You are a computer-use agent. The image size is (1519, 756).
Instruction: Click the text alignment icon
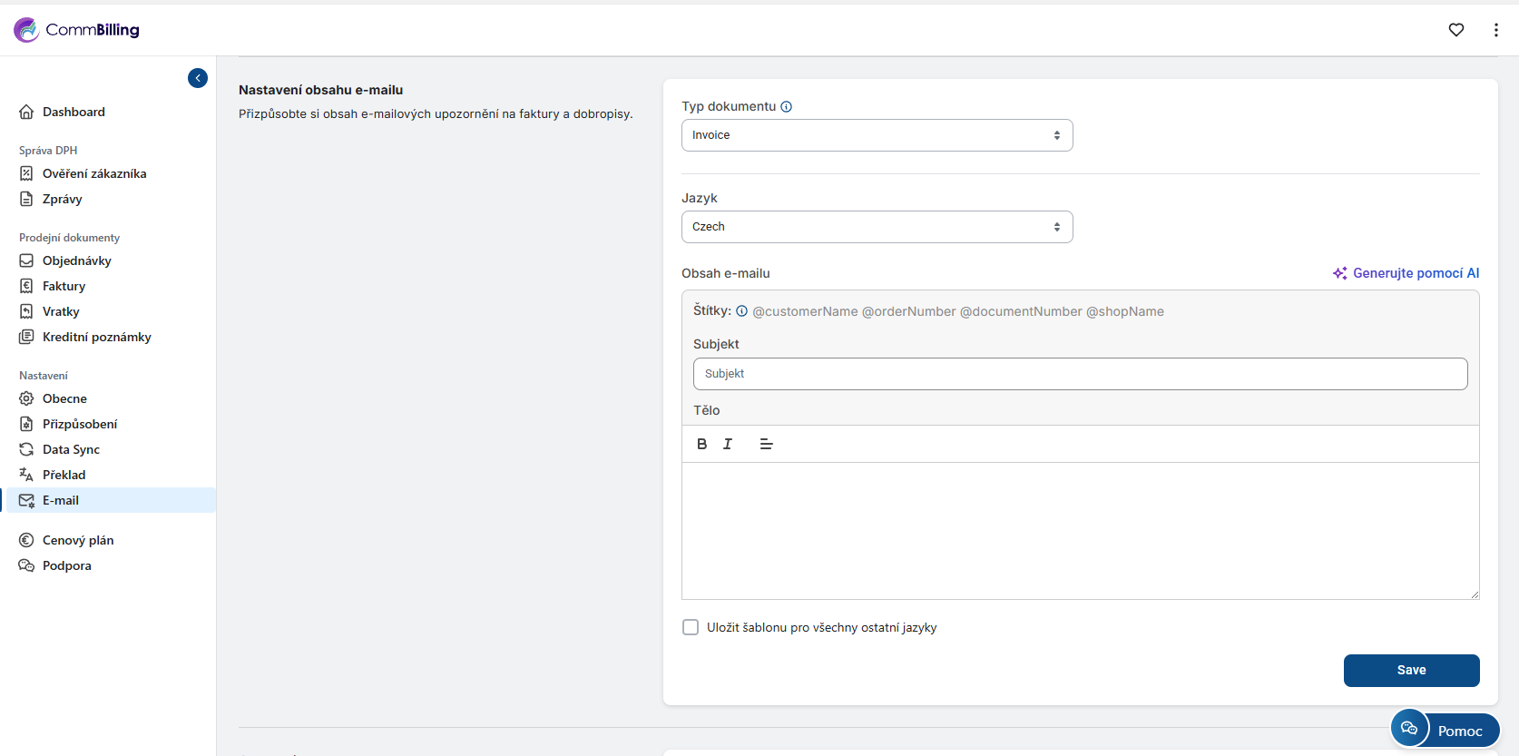(766, 444)
